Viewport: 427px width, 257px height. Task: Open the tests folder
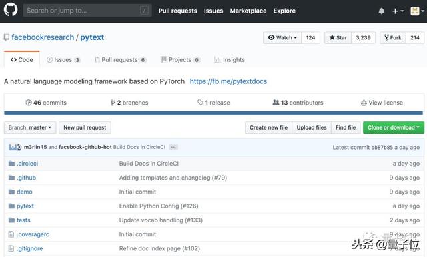click(23, 220)
